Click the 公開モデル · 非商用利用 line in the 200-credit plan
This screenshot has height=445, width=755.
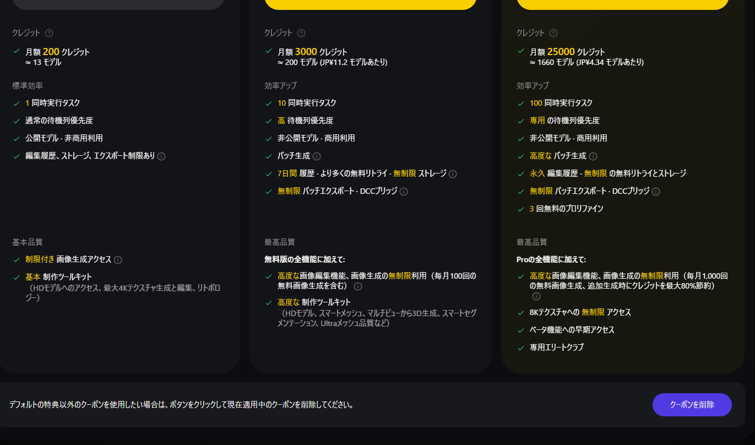[64, 138]
